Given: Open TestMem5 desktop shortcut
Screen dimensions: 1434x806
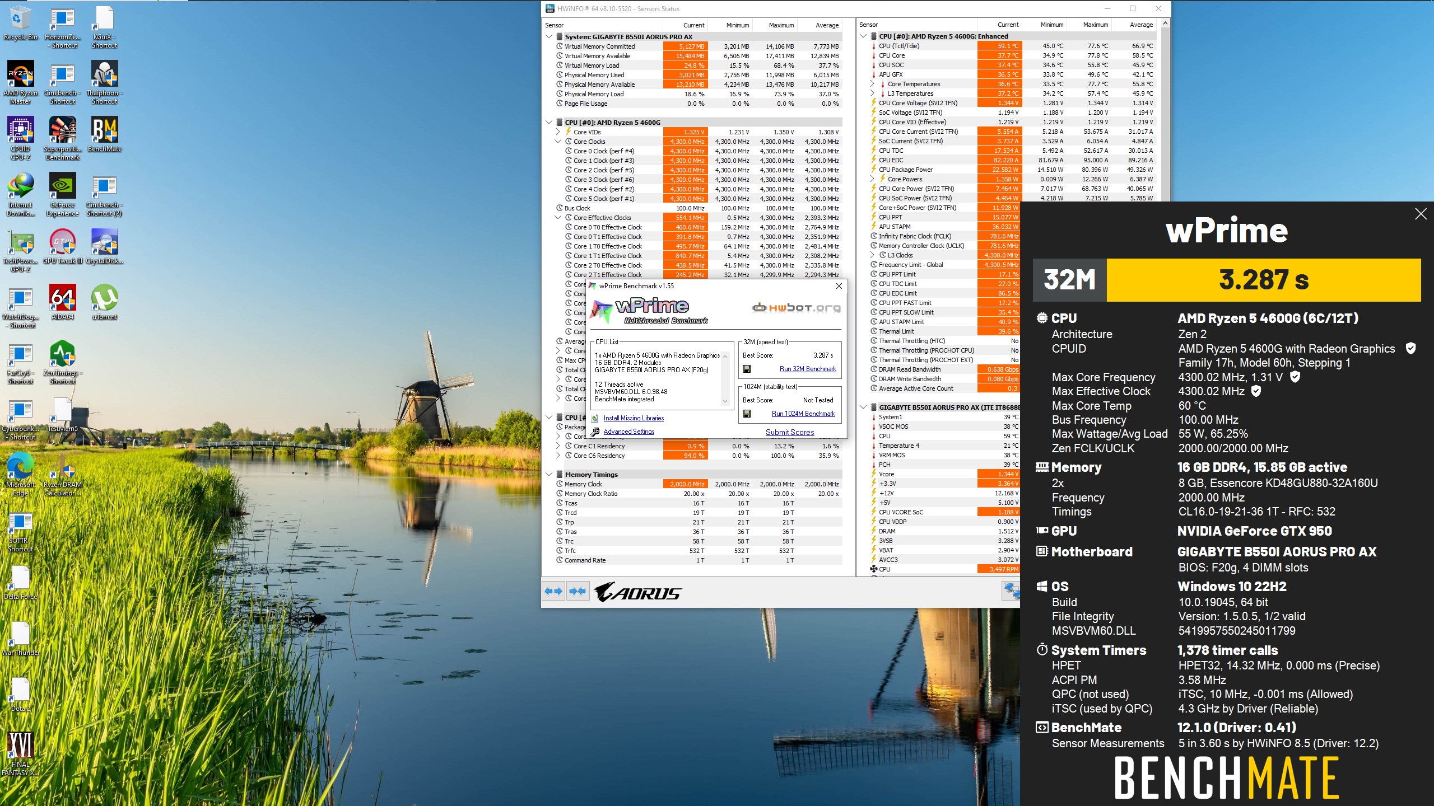Looking at the screenshot, I should pyautogui.click(x=63, y=414).
